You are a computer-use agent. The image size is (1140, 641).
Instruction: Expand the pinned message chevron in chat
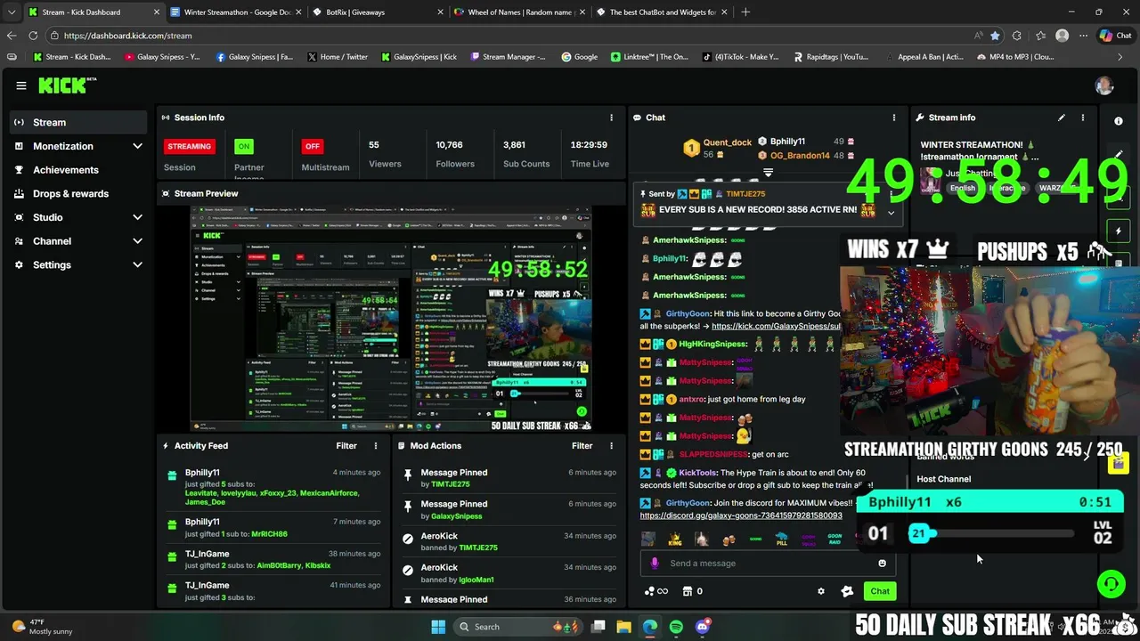click(x=891, y=213)
